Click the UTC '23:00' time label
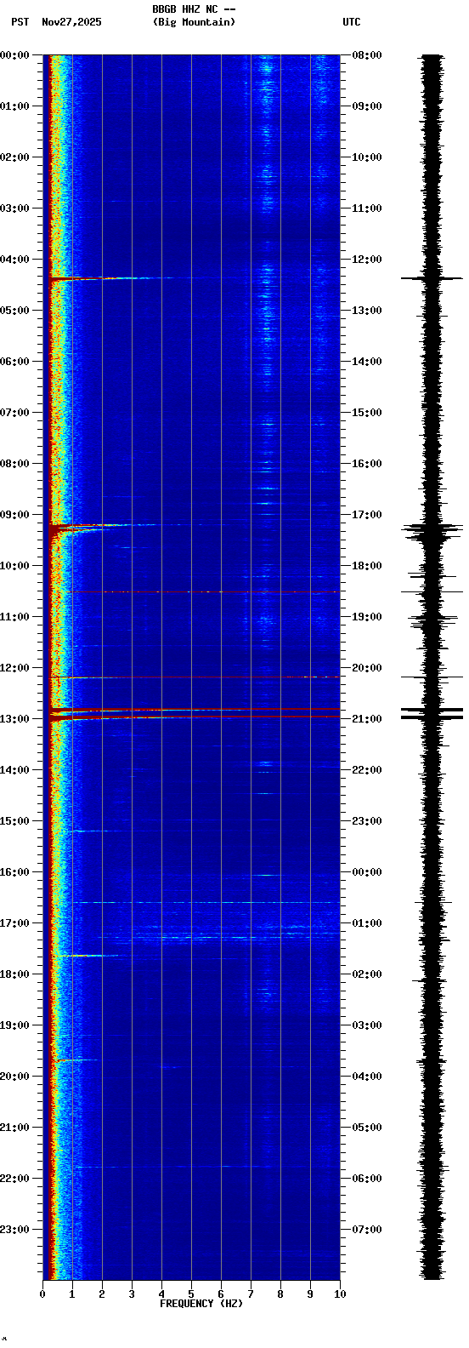469x1348 pixels. click(x=367, y=821)
